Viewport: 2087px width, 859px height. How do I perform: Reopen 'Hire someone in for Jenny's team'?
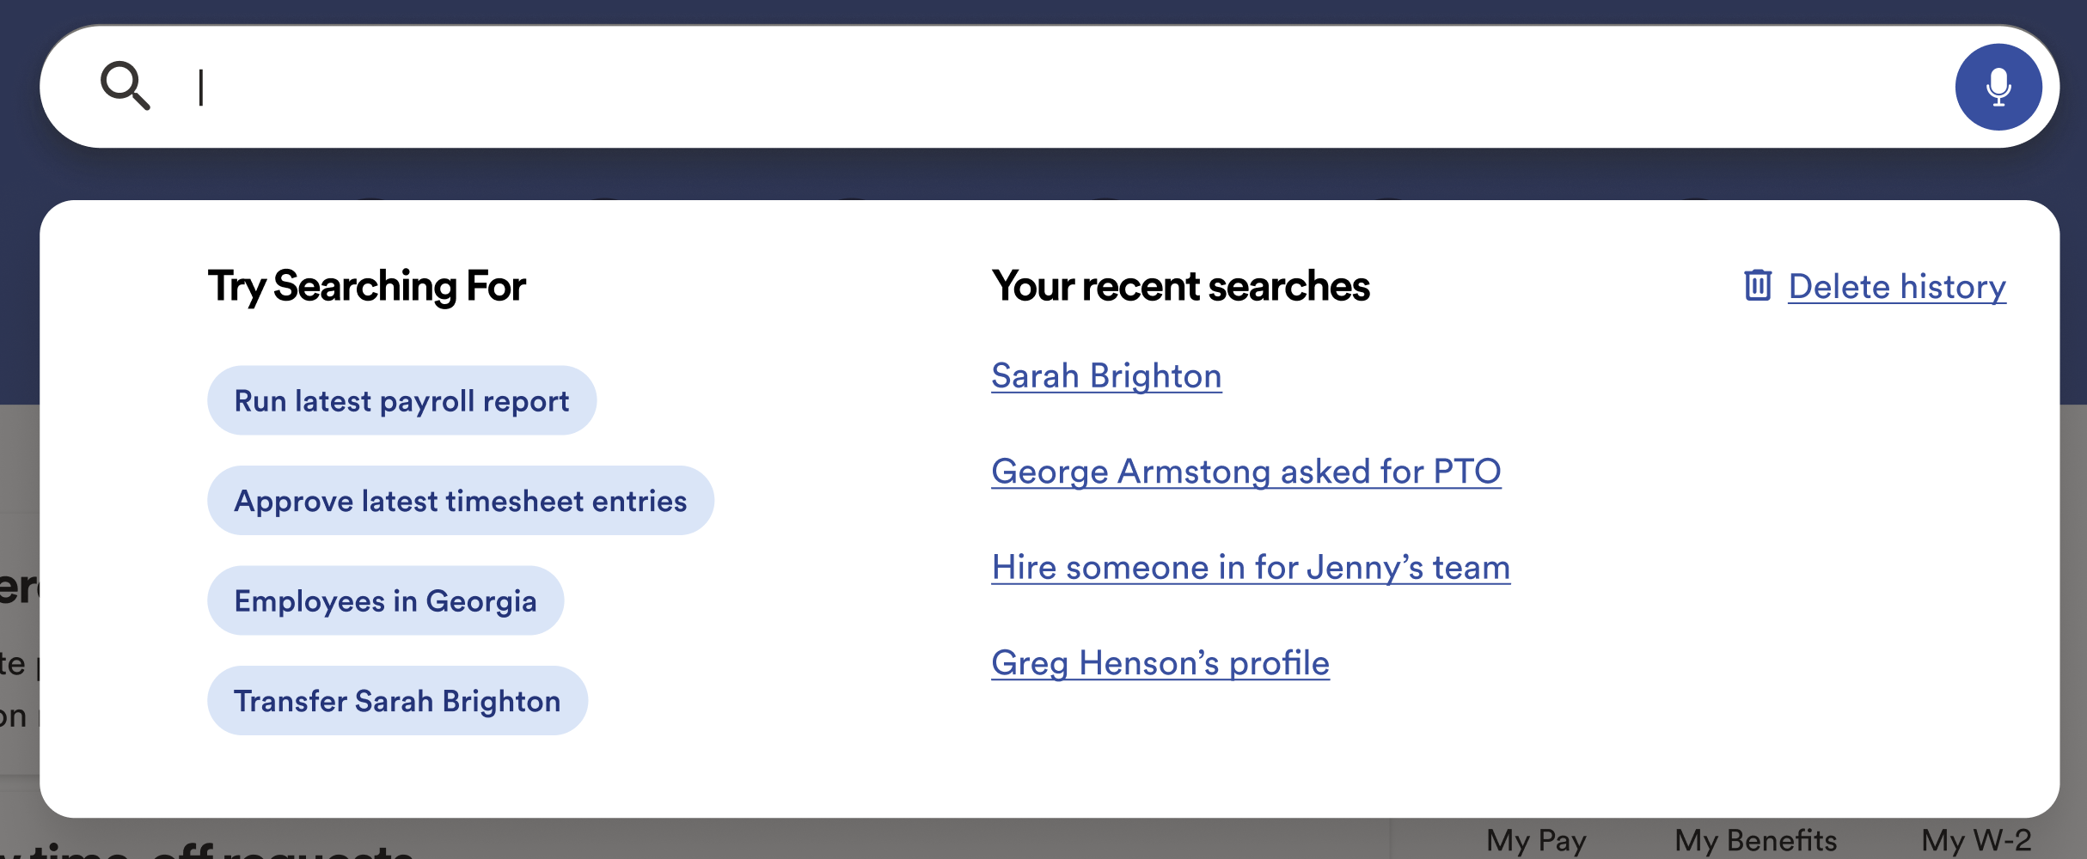click(x=1251, y=568)
